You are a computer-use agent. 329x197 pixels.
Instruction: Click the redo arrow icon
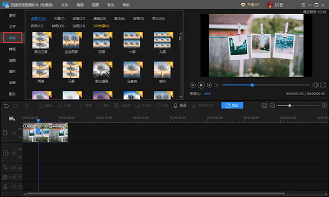16,106
